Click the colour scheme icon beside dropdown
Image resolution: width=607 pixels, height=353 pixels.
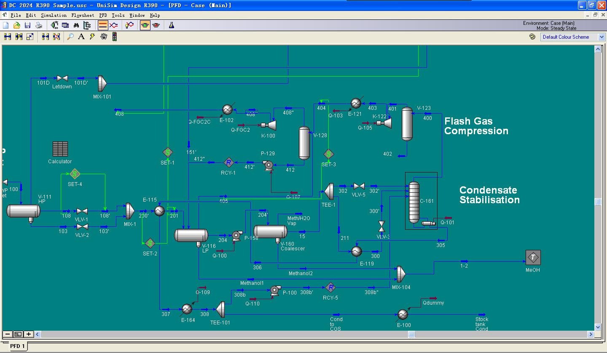[532, 37]
